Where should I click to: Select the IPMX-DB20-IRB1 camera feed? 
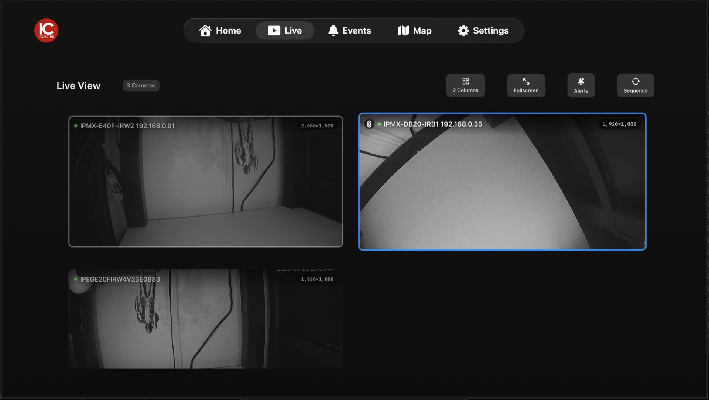pos(502,182)
